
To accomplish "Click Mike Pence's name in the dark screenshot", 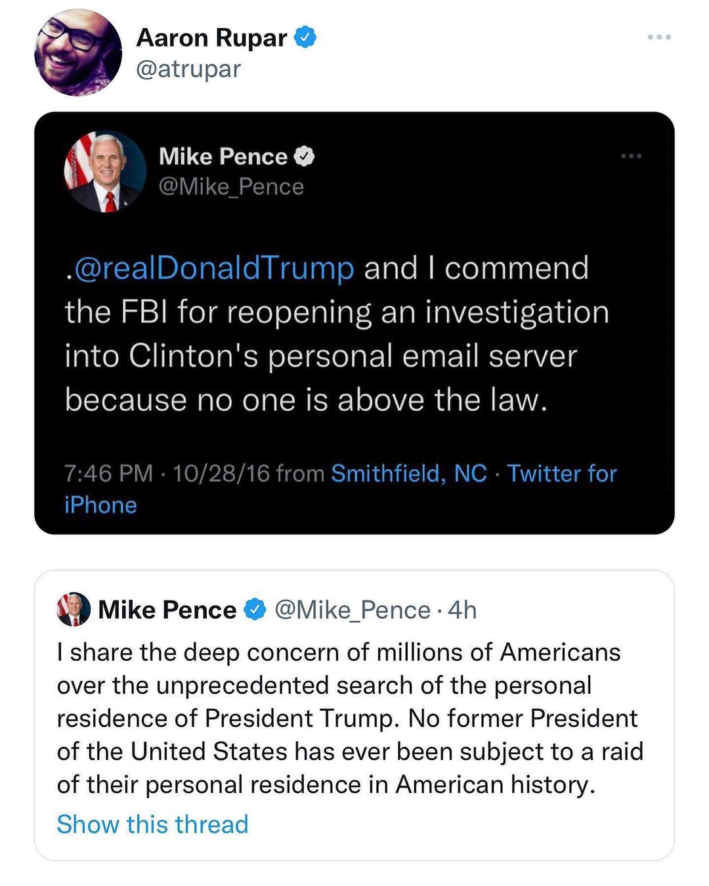I will tap(223, 156).
